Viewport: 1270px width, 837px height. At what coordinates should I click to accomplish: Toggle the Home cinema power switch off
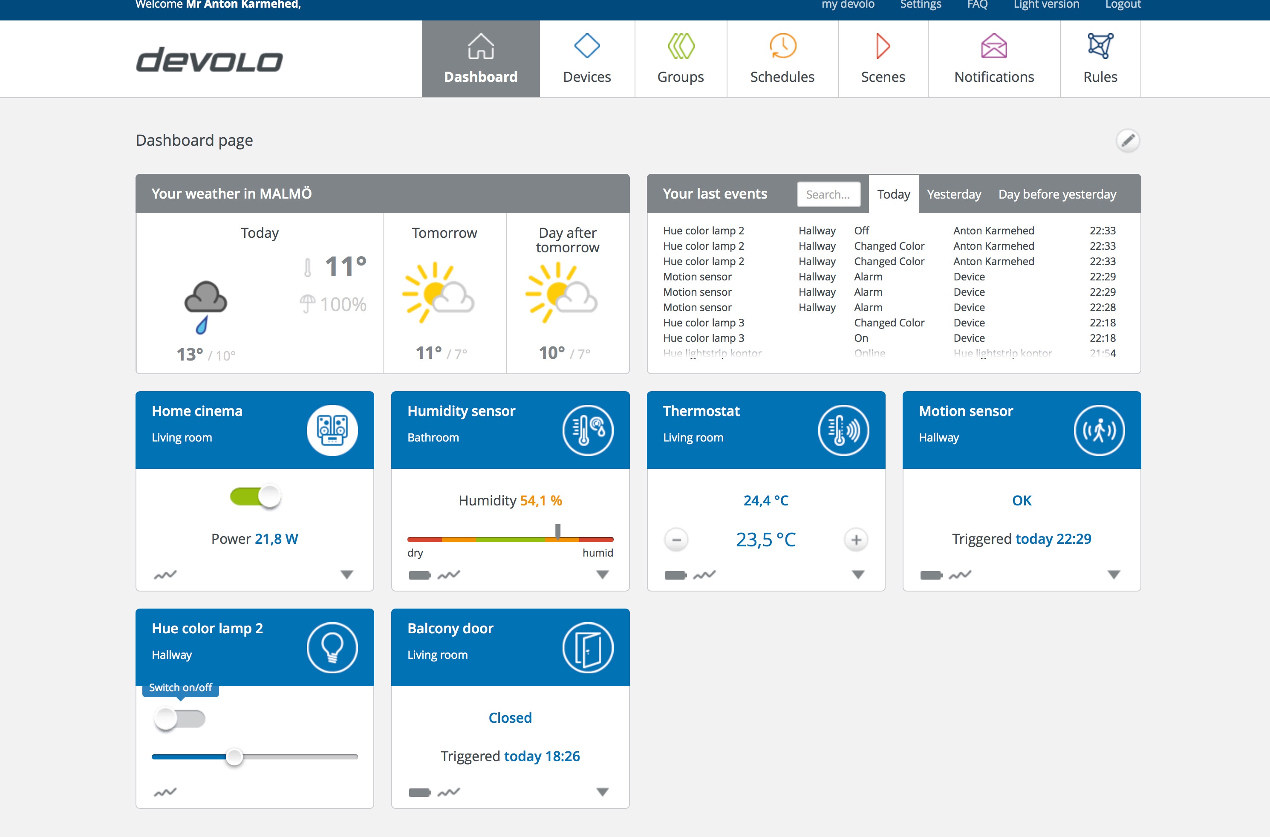[x=255, y=496]
